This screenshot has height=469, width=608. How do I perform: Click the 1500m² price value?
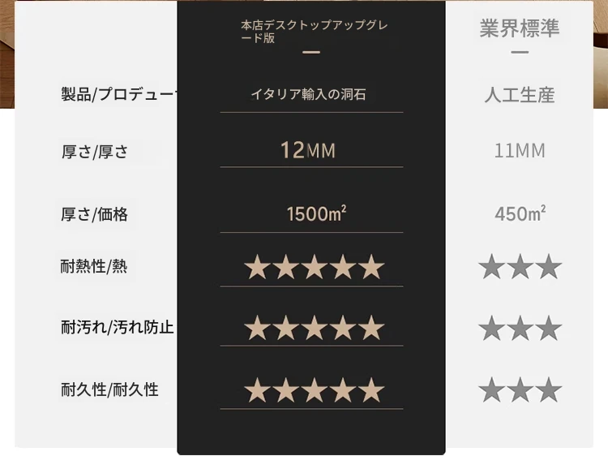click(x=316, y=213)
